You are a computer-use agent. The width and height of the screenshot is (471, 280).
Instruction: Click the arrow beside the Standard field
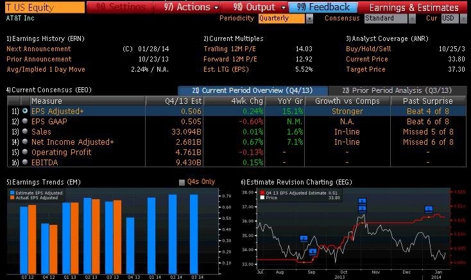click(x=412, y=19)
